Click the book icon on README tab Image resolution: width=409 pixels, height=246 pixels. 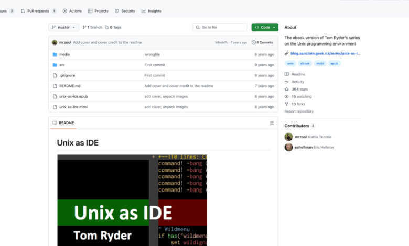coord(55,123)
